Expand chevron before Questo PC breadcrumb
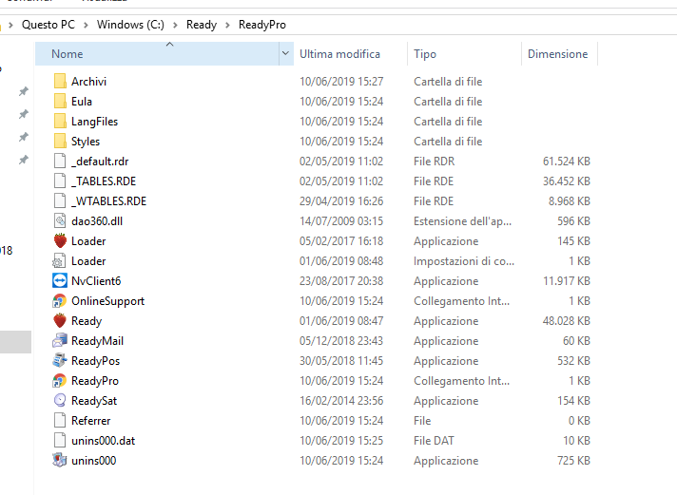Screen dimensions: 677x495 11,25
